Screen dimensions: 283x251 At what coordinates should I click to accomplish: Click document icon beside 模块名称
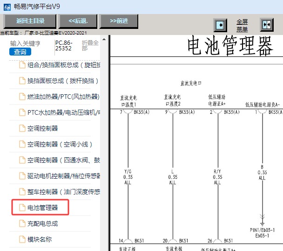click(22, 239)
